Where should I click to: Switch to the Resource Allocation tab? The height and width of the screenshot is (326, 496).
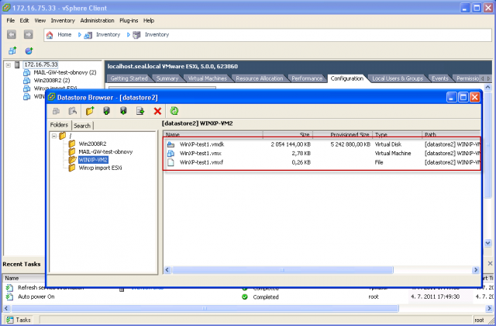pos(260,78)
